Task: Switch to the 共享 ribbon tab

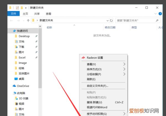Action: pos(37,14)
